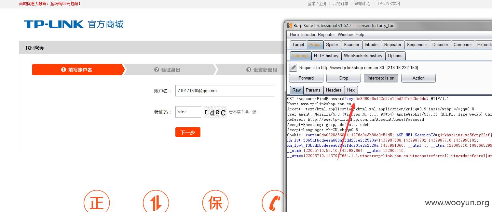The height and width of the screenshot is (212, 492).
Task: Switch to the Headers view tab
Action: pos(334,90)
